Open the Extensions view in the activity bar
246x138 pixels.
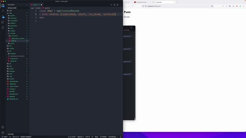pyautogui.click(x=3, y=22)
